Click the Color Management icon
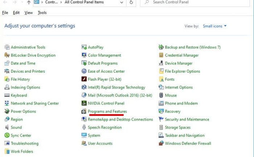 pos(84,55)
